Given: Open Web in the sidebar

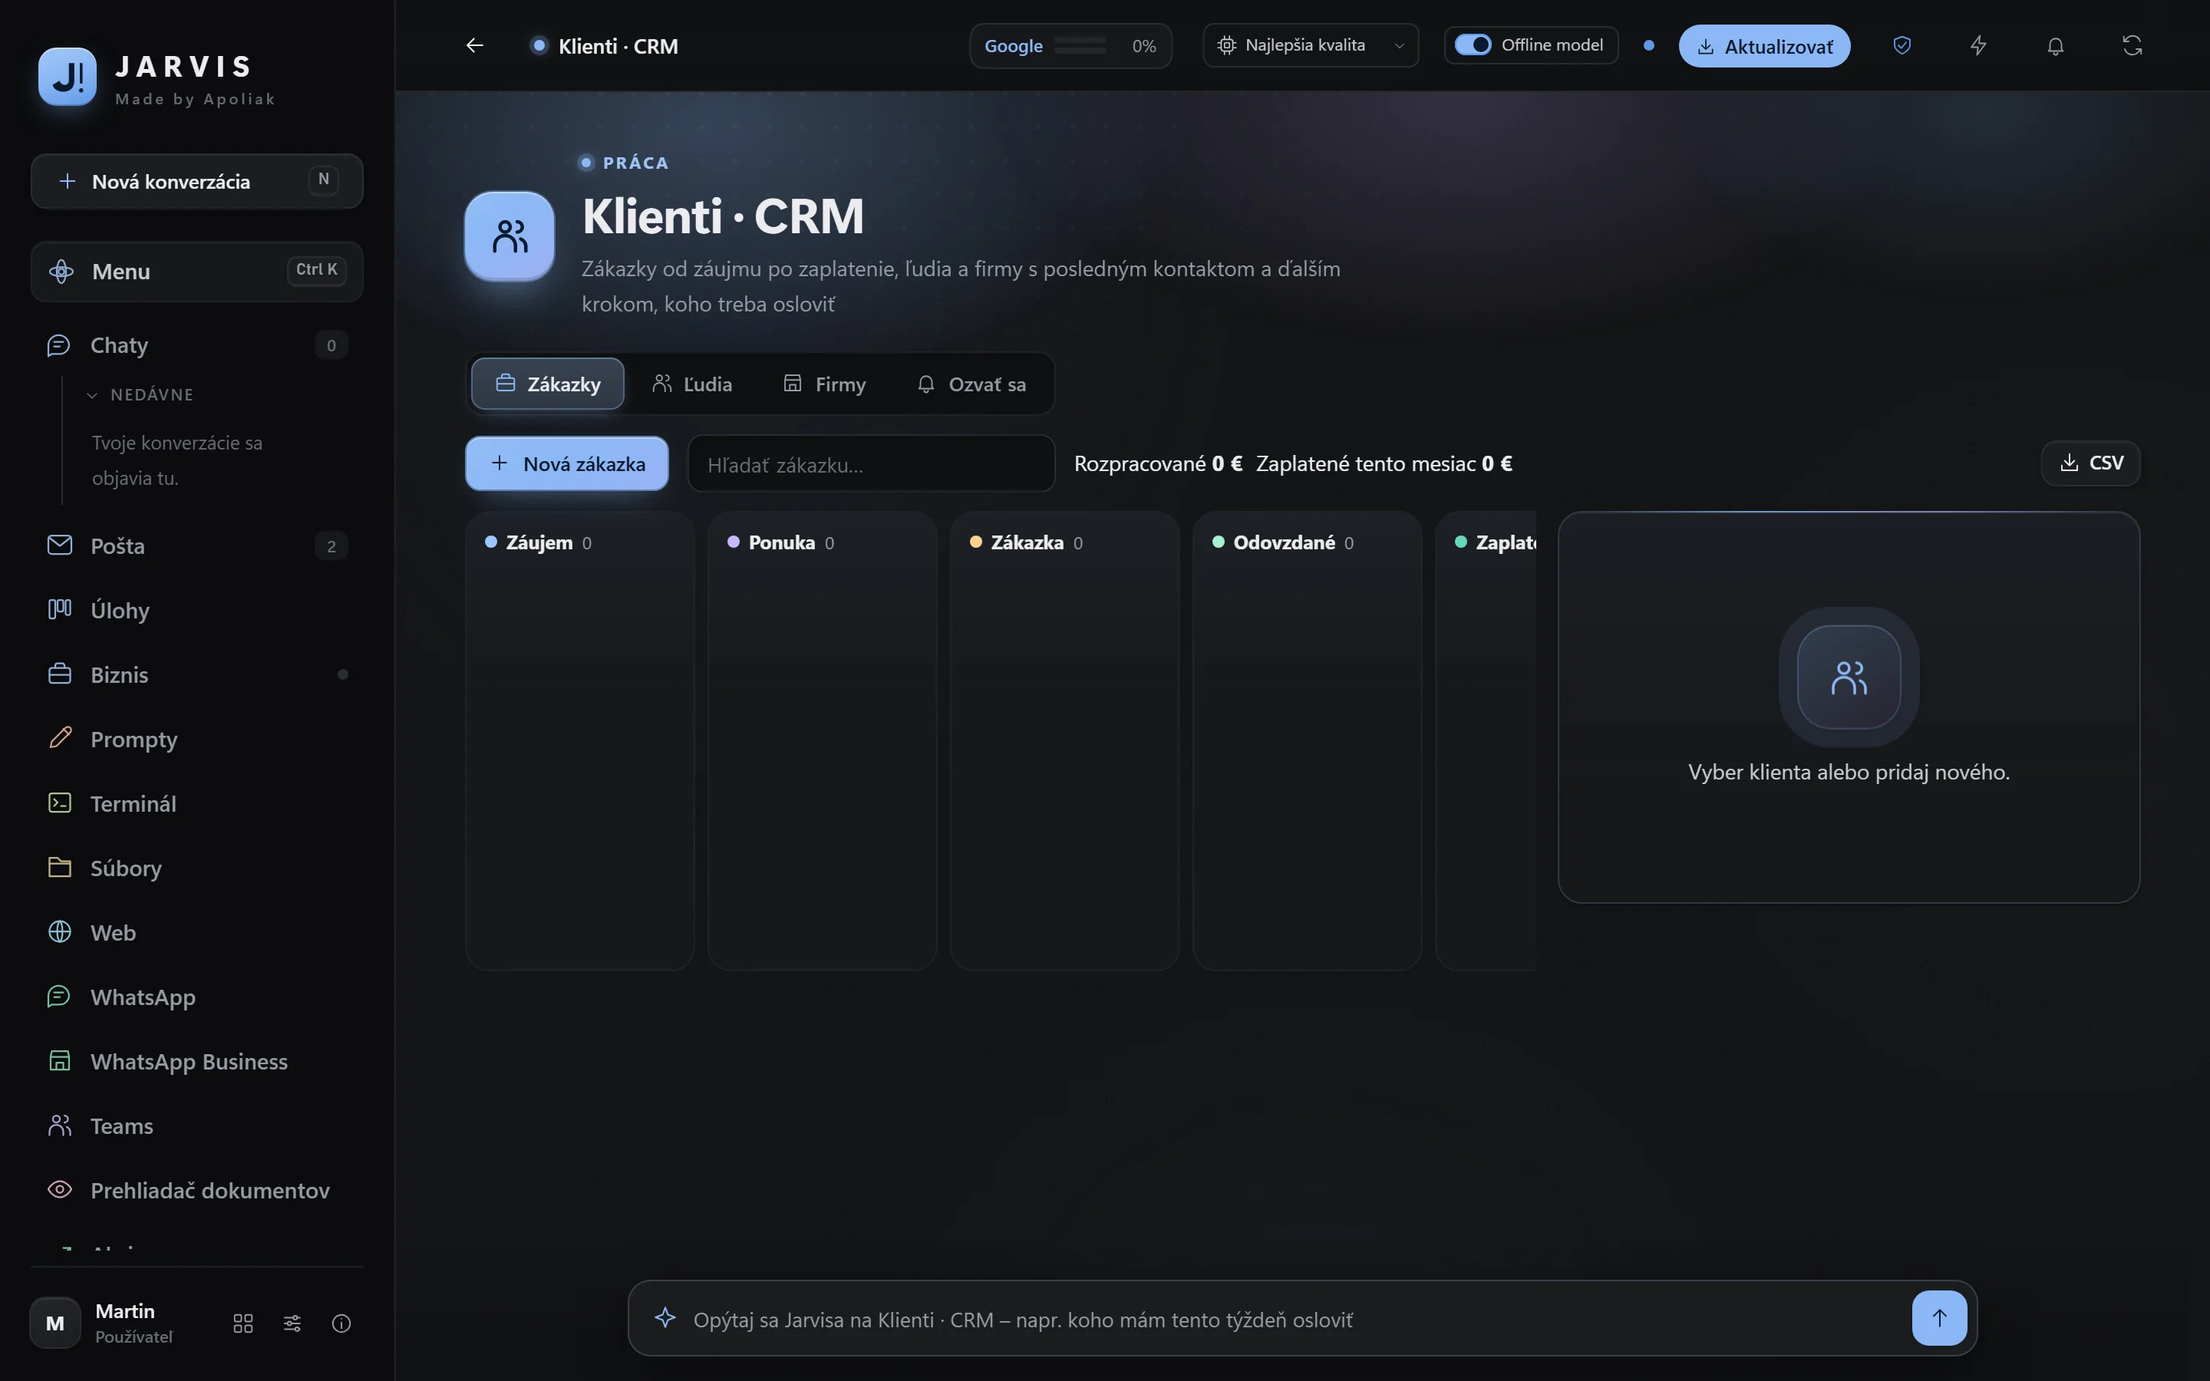Looking at the screenshot, I should [197, 932].
